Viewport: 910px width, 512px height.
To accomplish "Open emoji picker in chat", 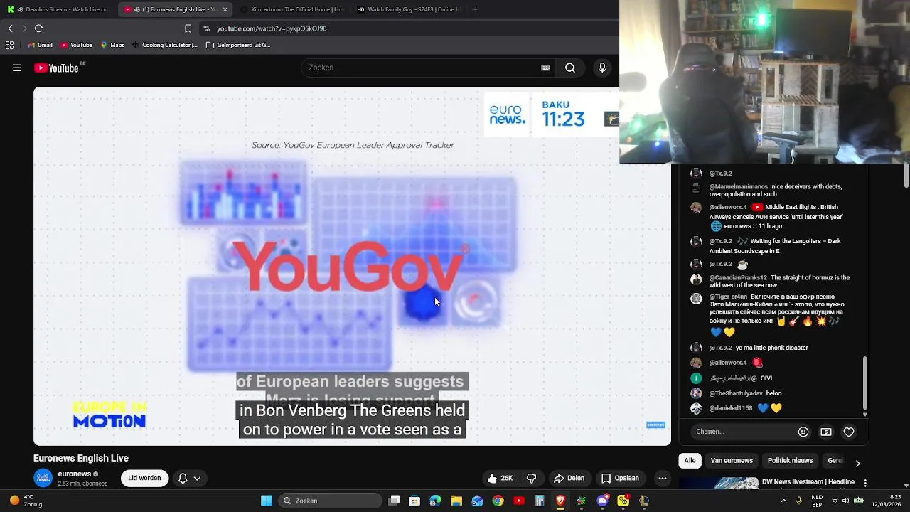I will [x=803, y=432].
